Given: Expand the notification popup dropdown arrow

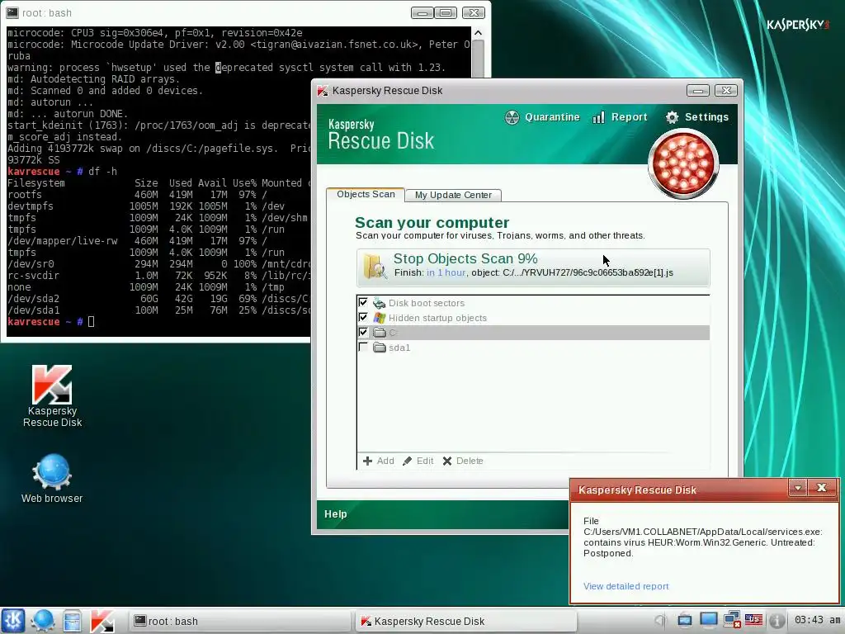Looking at the screenshot, I should 798,489.
